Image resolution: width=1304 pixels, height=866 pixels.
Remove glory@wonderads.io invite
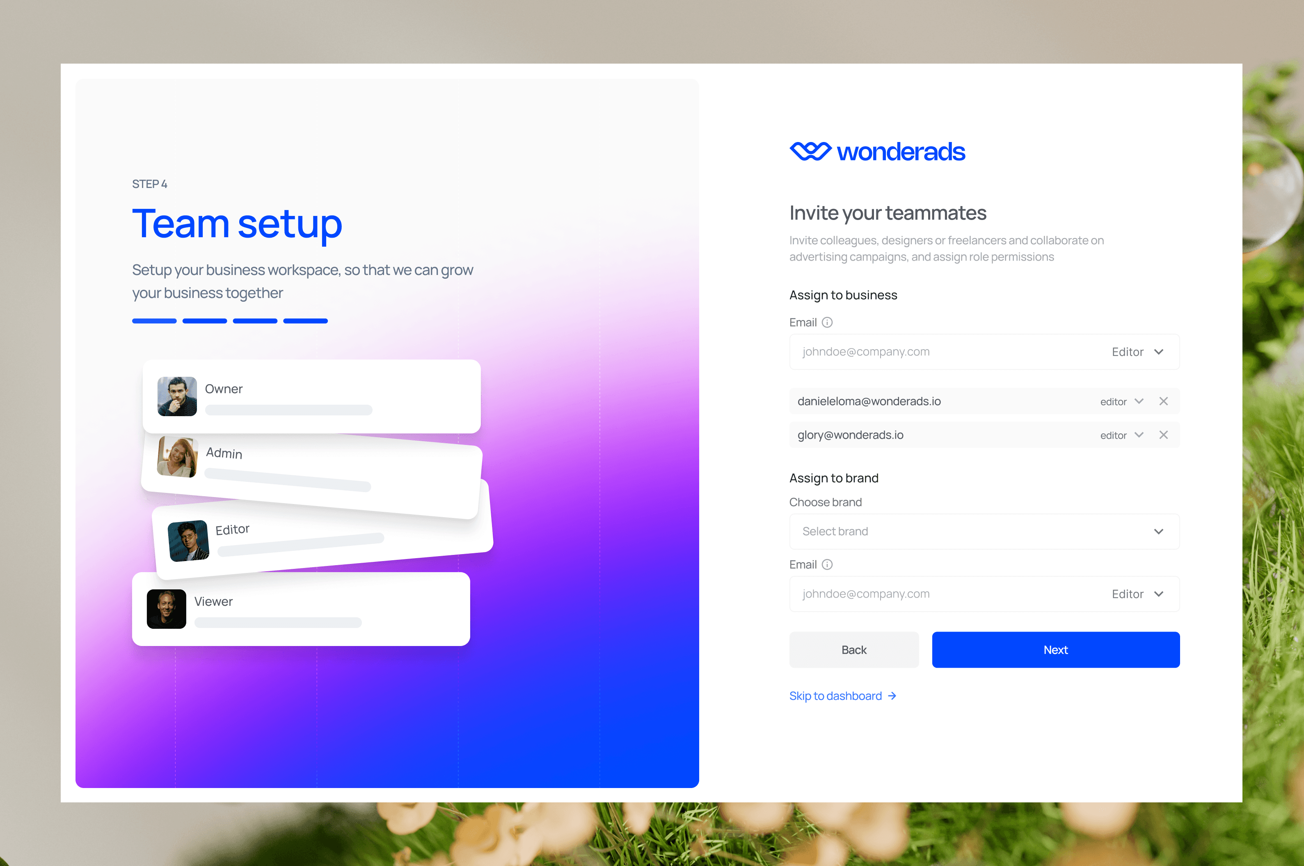click(1163, 435)
